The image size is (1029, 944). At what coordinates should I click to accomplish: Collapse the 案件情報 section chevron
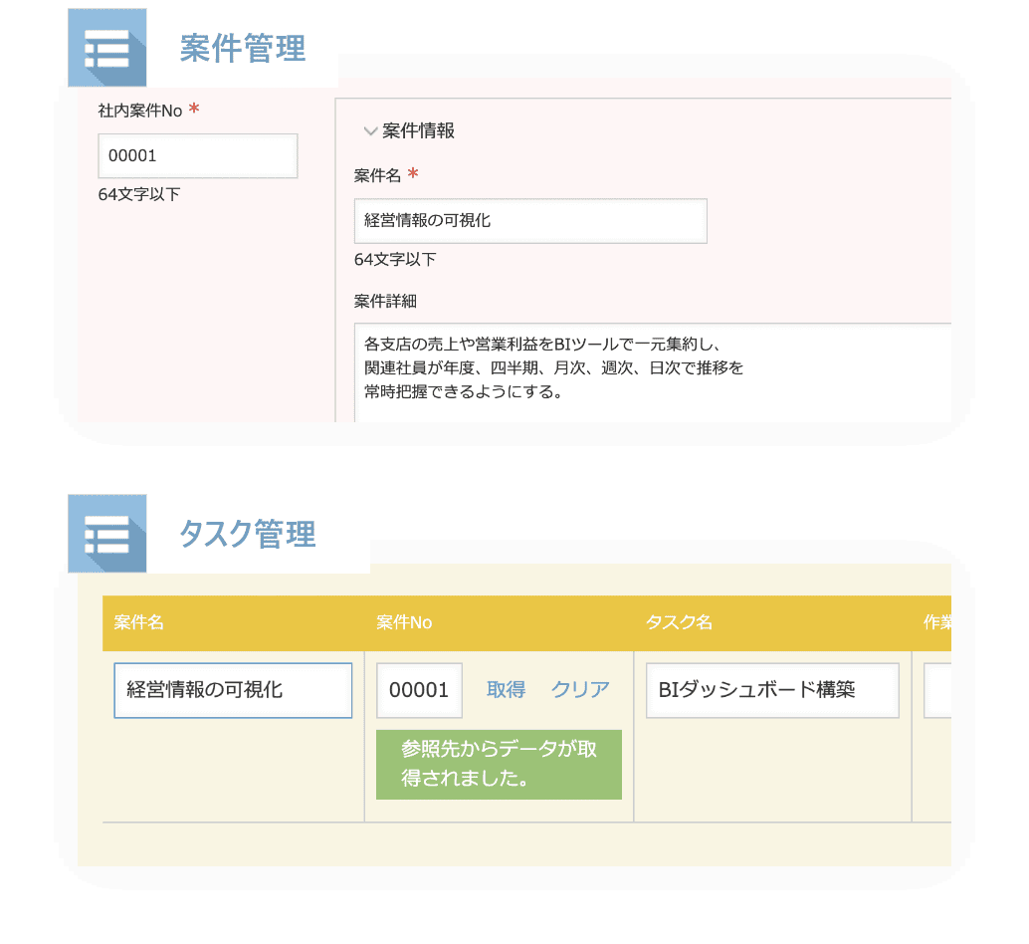[x=370, y=131]
